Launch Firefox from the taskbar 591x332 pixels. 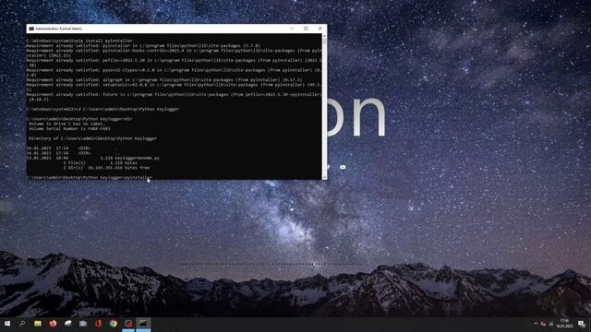[53, 324]
